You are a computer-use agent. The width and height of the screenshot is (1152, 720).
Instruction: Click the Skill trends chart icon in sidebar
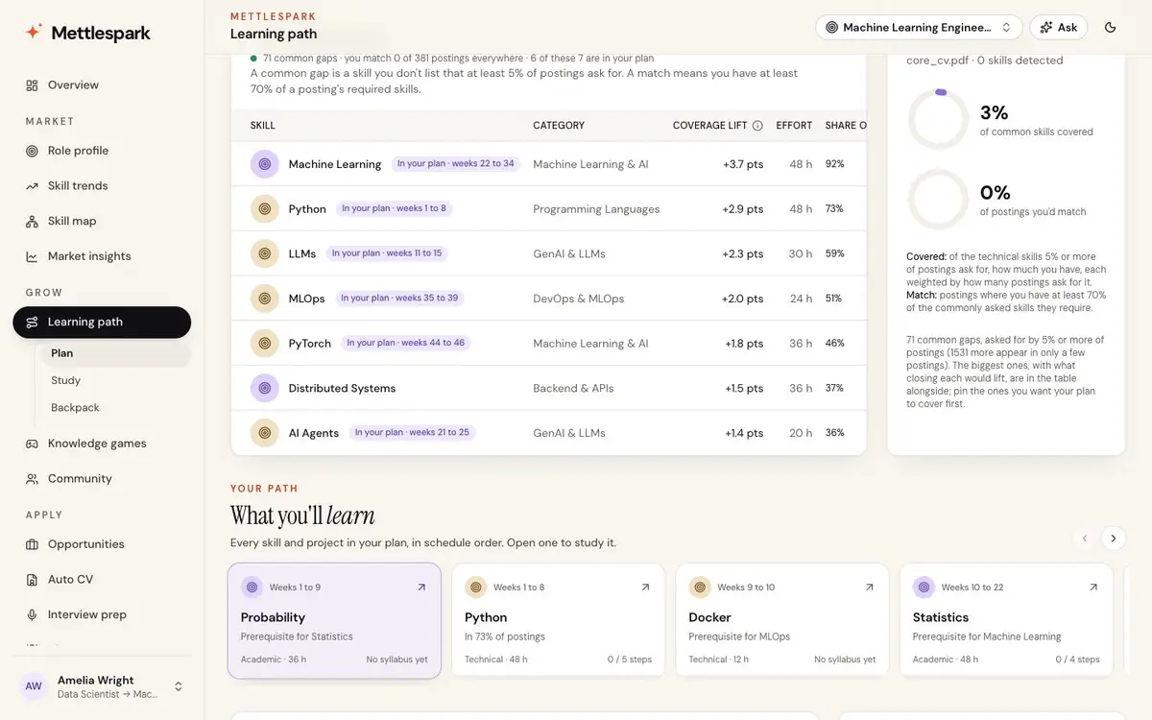[x=32, y=186]
